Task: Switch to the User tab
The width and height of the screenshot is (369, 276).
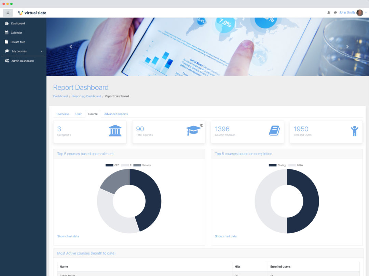Action: [79, 114]
